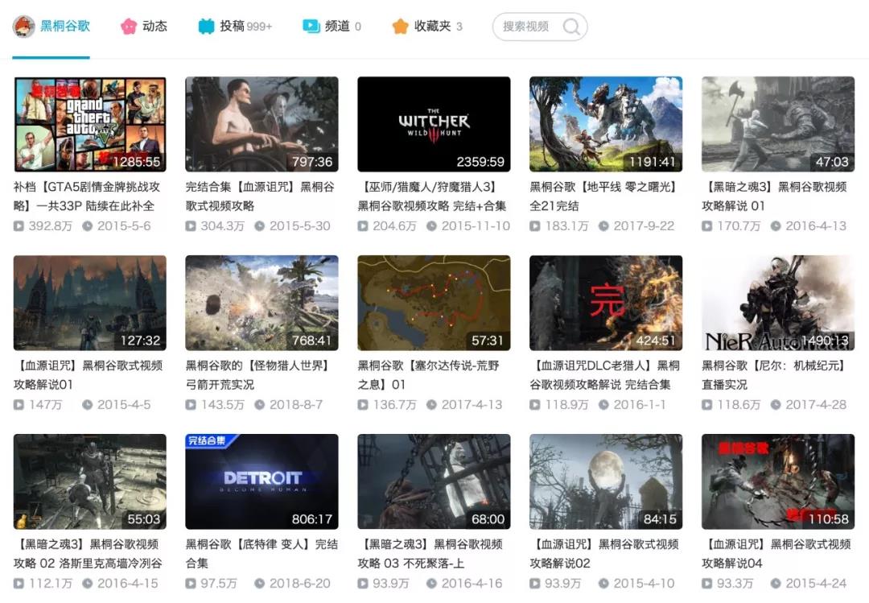This screenshot has height=603, width=869.
Task: Click the date 2017-9-22
Action: point(644,225)
